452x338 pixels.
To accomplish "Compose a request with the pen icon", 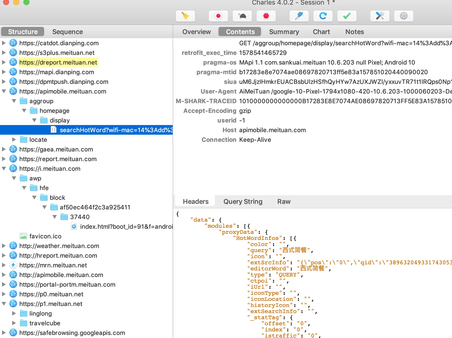I will click(299, 16).
